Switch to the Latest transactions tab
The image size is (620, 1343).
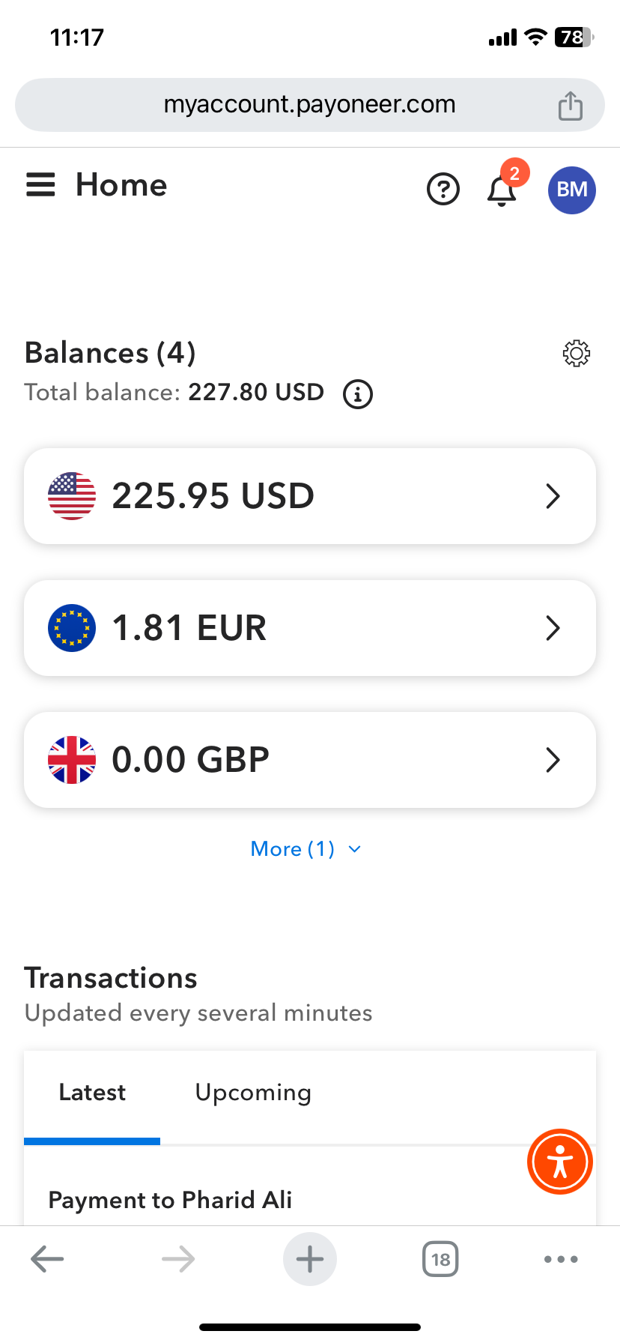(92, 1093)
